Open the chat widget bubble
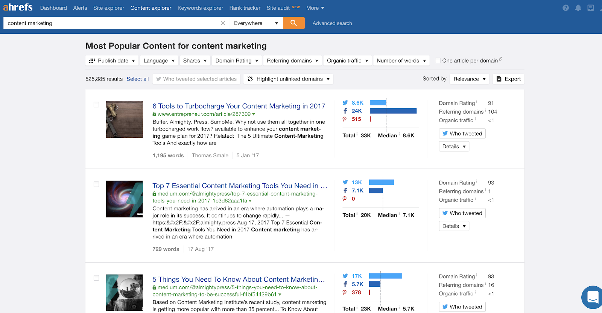The width and height of the screenshot is (602, 313). [x=592, y=297]
